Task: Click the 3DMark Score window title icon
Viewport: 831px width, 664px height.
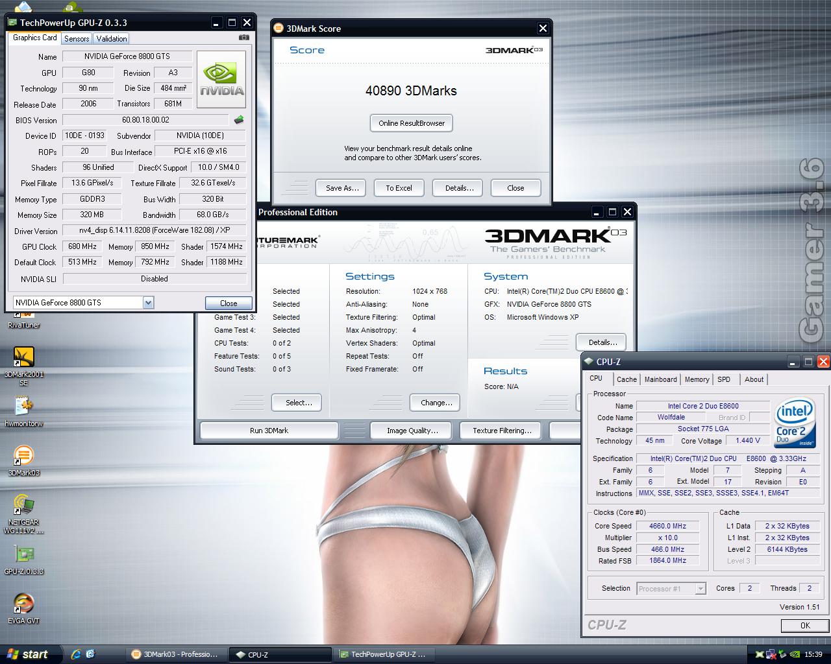Action: click(279, 28)
